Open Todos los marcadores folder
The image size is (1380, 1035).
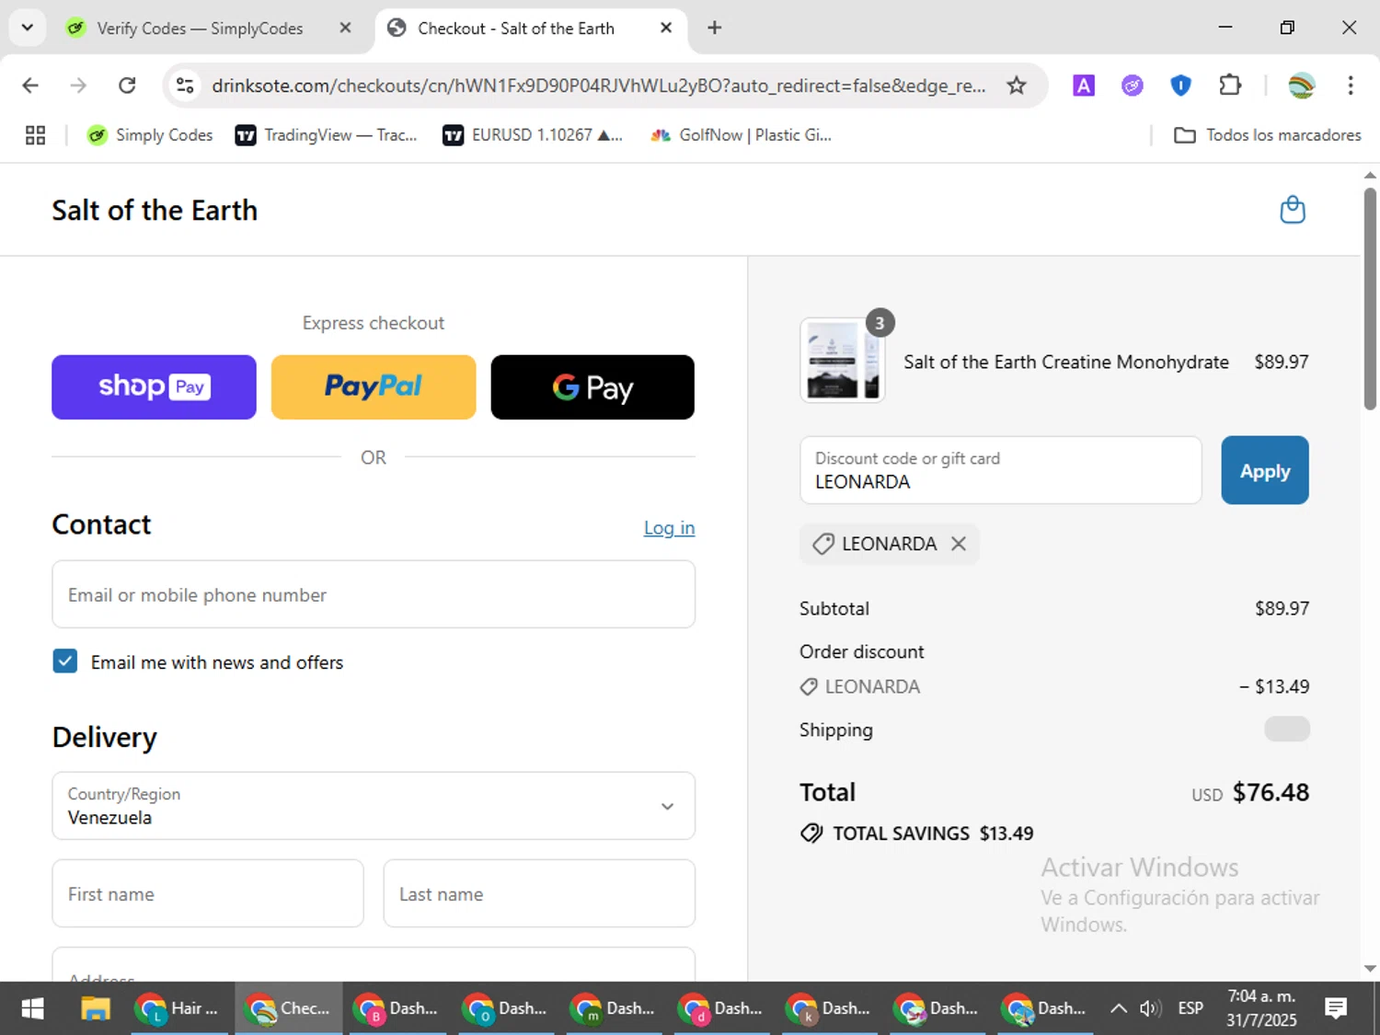pyautogui.click(x=1268, y=135)
